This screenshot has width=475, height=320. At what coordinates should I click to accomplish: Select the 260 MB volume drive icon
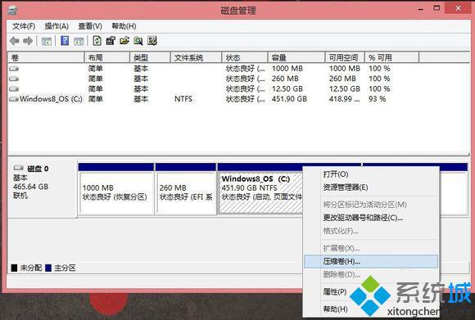(14, 79)
